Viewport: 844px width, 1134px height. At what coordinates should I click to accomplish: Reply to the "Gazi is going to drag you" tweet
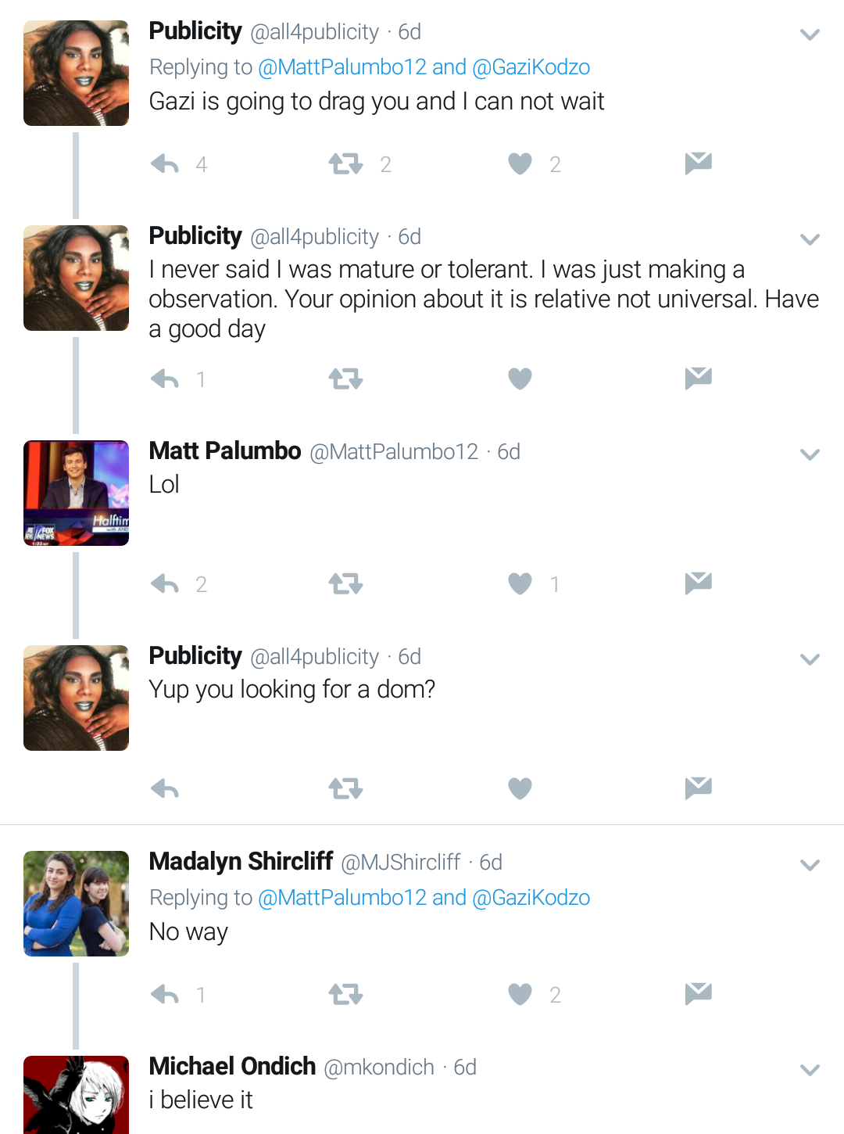[165, 164]
